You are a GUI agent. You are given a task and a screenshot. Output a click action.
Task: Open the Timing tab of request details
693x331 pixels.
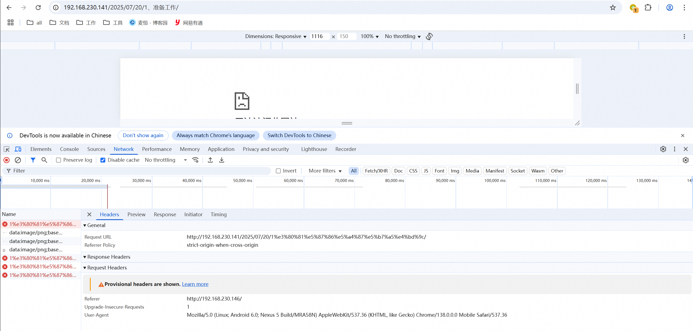click(218, 214)
